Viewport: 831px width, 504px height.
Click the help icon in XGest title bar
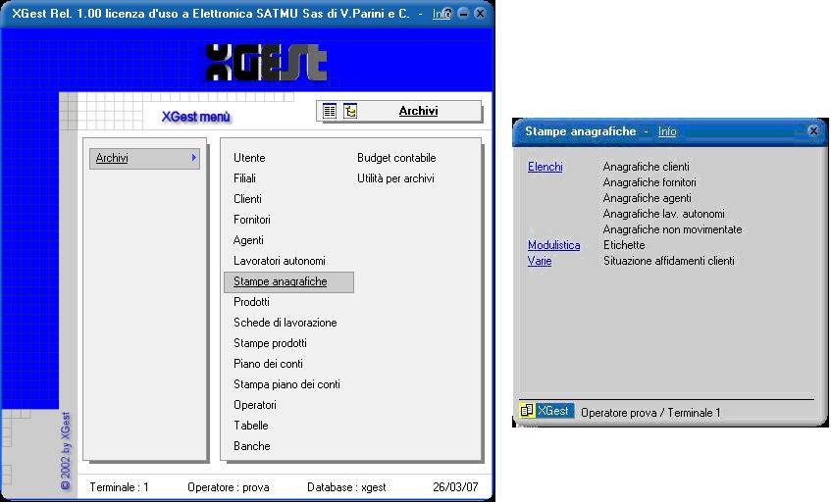coord(447,14)
